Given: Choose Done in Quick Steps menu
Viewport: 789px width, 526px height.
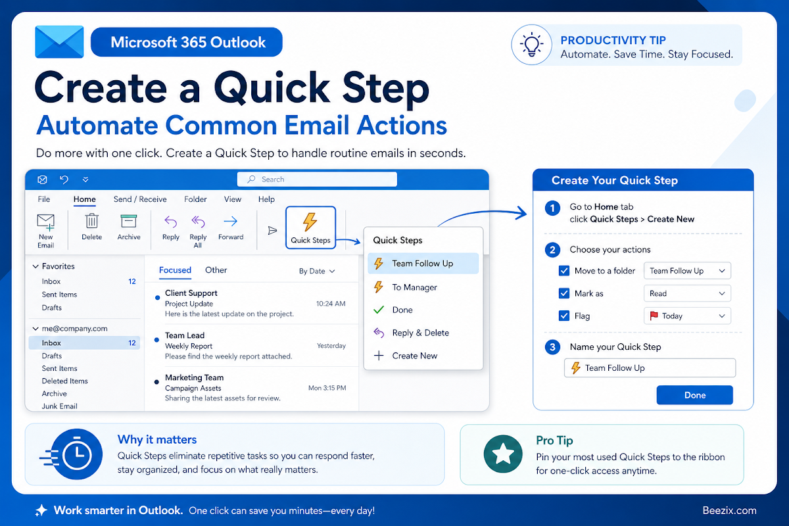Looking at the screenshot, I should (421, 310).
